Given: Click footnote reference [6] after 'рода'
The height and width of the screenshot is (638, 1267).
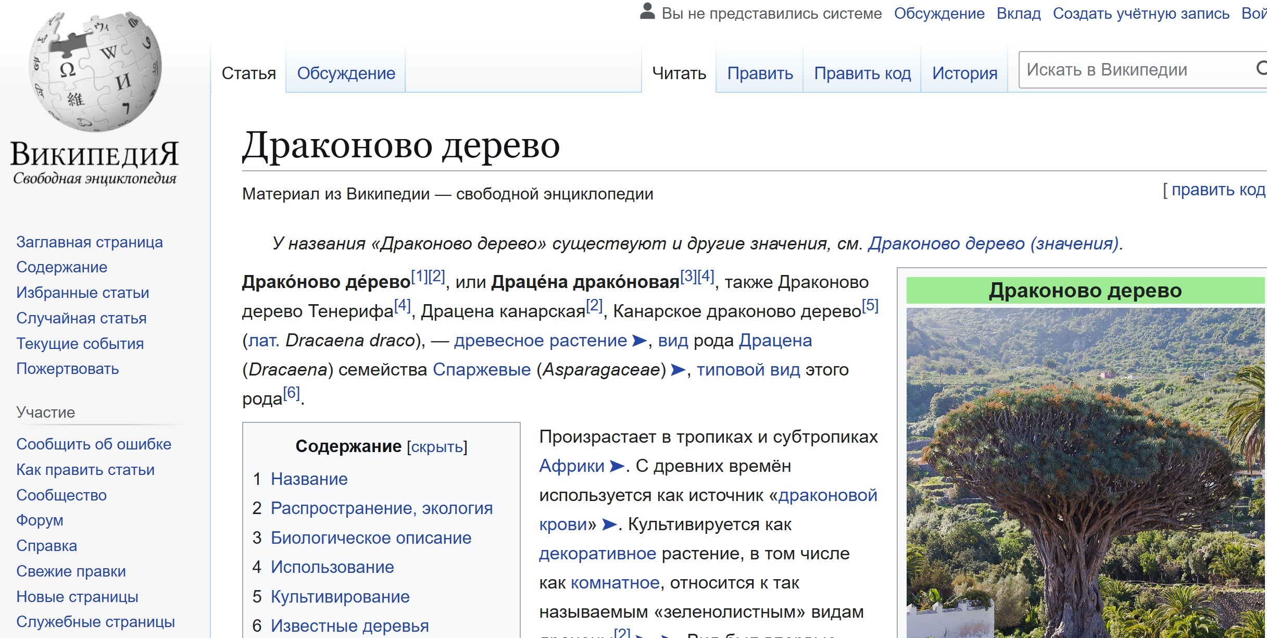Looking at the screenshot, I should (291, 393).
